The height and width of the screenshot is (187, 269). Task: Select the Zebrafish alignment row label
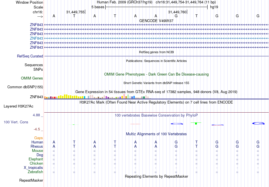pos(35,172)
